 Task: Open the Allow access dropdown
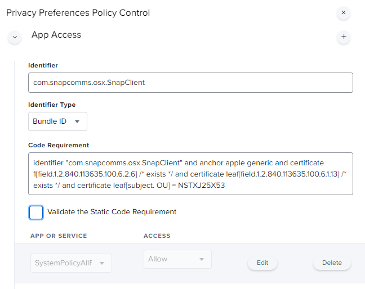point(177,259)
